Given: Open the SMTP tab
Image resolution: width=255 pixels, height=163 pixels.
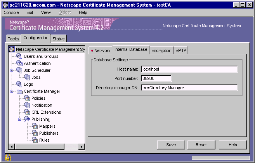Looking at the screenshot, I should pyautogui.click(x=181, y=50).
